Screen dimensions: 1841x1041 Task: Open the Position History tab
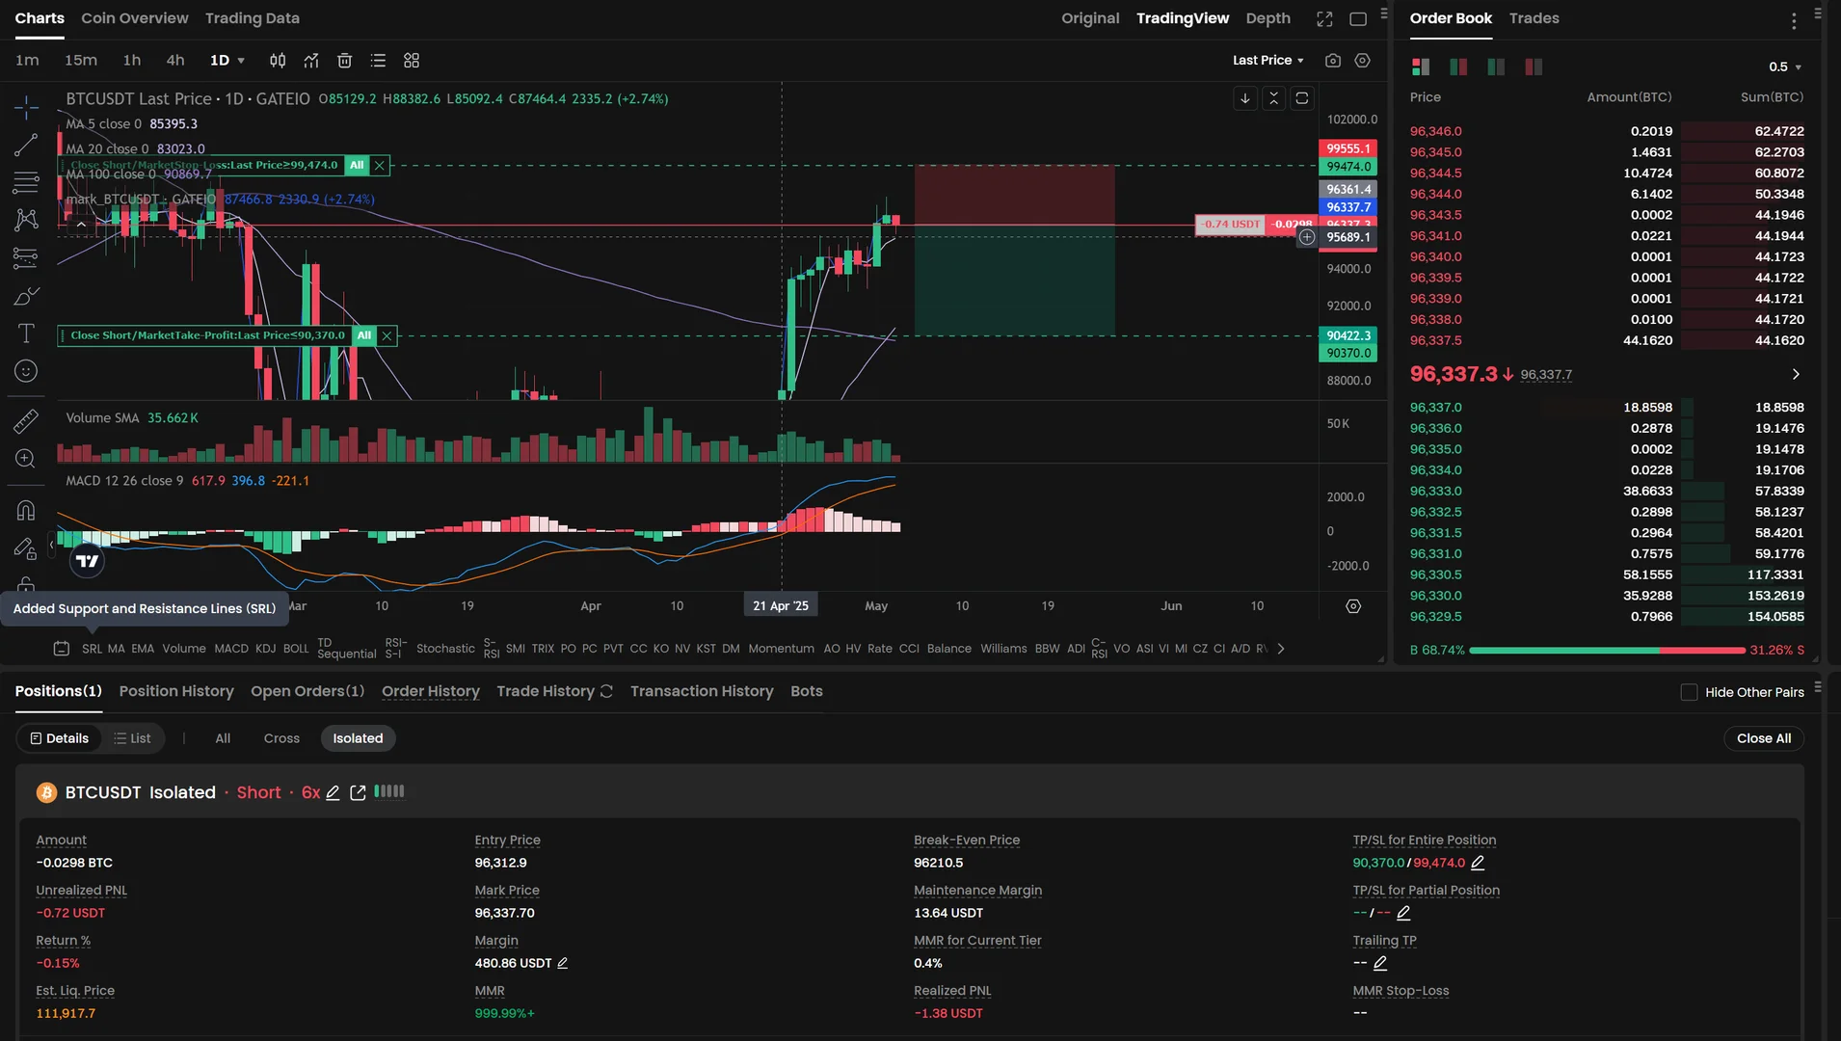tap(176, 692)
